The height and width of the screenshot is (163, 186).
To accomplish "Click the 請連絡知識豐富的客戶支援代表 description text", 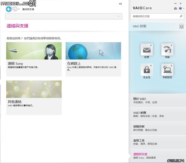I will [23, 67].
